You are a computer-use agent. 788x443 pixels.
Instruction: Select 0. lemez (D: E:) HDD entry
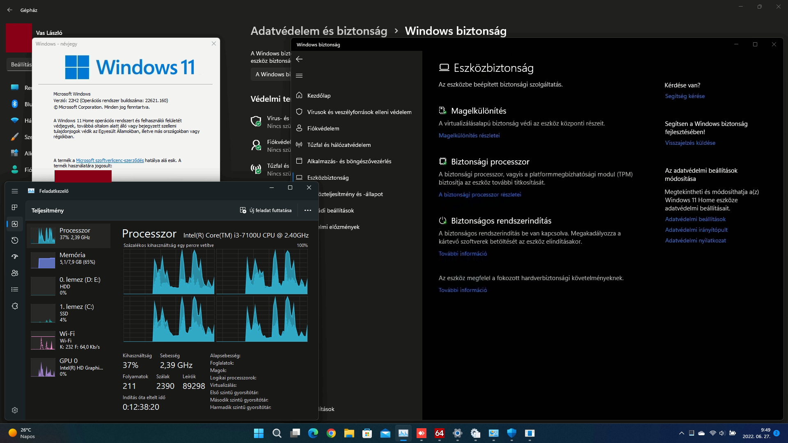[69, 286]
